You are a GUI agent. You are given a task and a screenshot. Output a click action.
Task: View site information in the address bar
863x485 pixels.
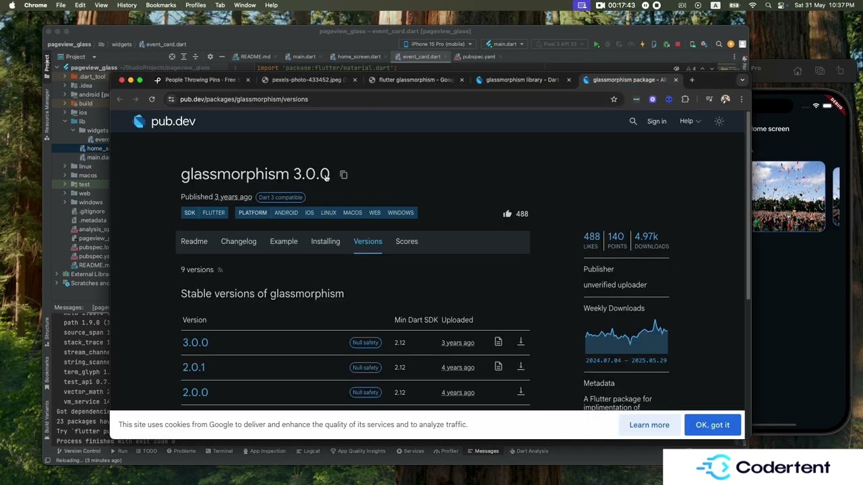point(171,99)
